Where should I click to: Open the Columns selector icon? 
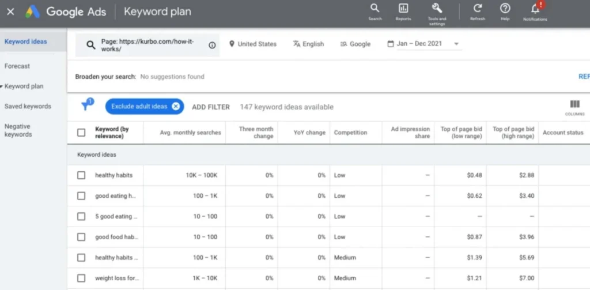[574, 106]
